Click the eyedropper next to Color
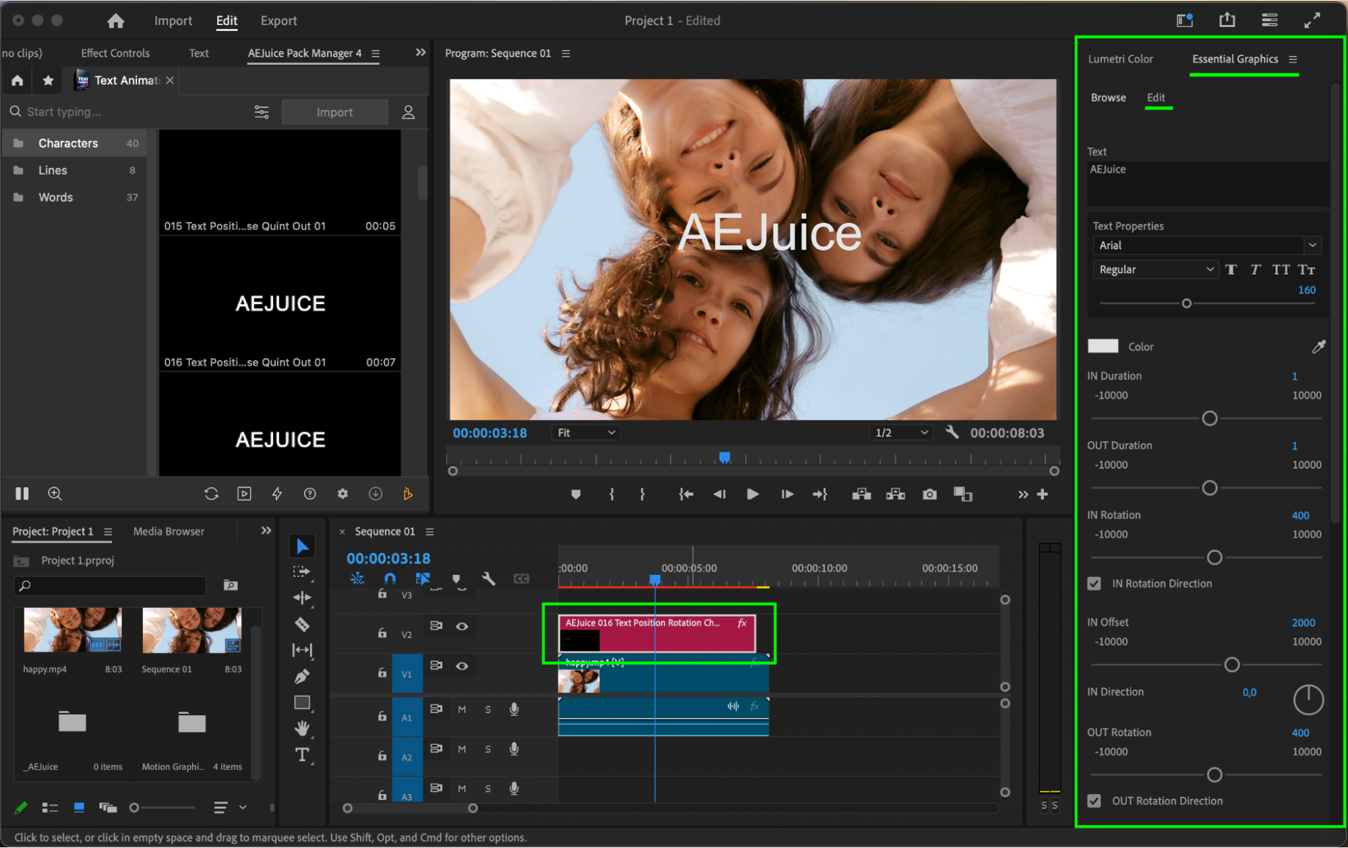1348x848 pixels. (1318, 347)
